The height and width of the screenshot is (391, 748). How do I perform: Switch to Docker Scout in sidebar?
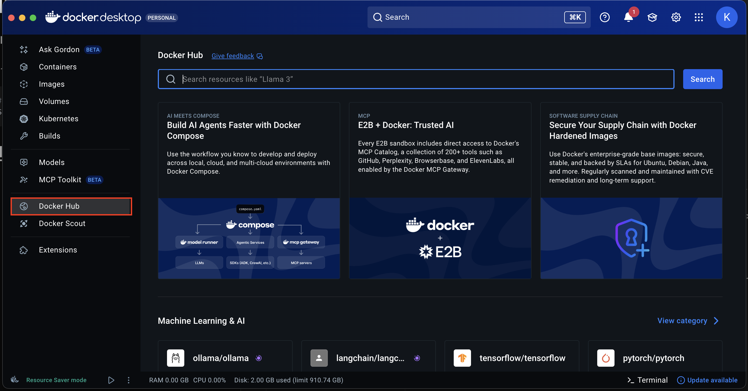[x=62, y=223]
